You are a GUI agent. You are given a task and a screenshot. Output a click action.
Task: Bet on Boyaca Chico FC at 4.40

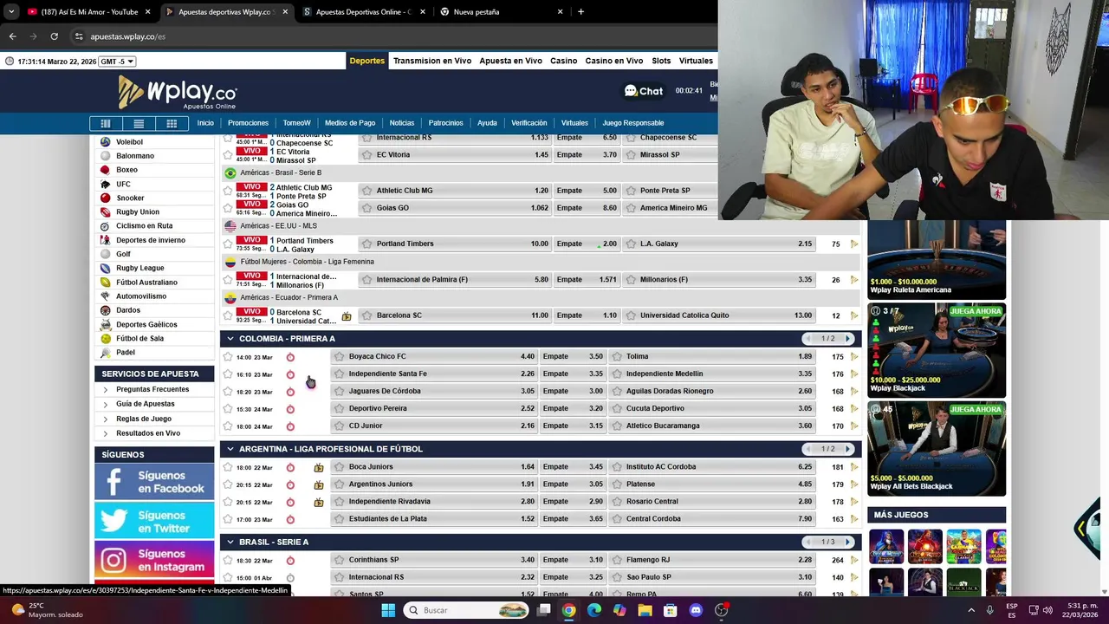point(435,356)
